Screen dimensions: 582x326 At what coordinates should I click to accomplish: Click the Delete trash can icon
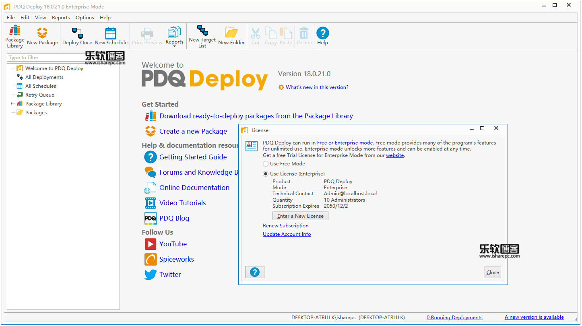(304, 33)
